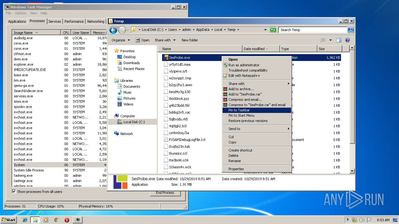Click in Search Temp input field

(312, 30)
